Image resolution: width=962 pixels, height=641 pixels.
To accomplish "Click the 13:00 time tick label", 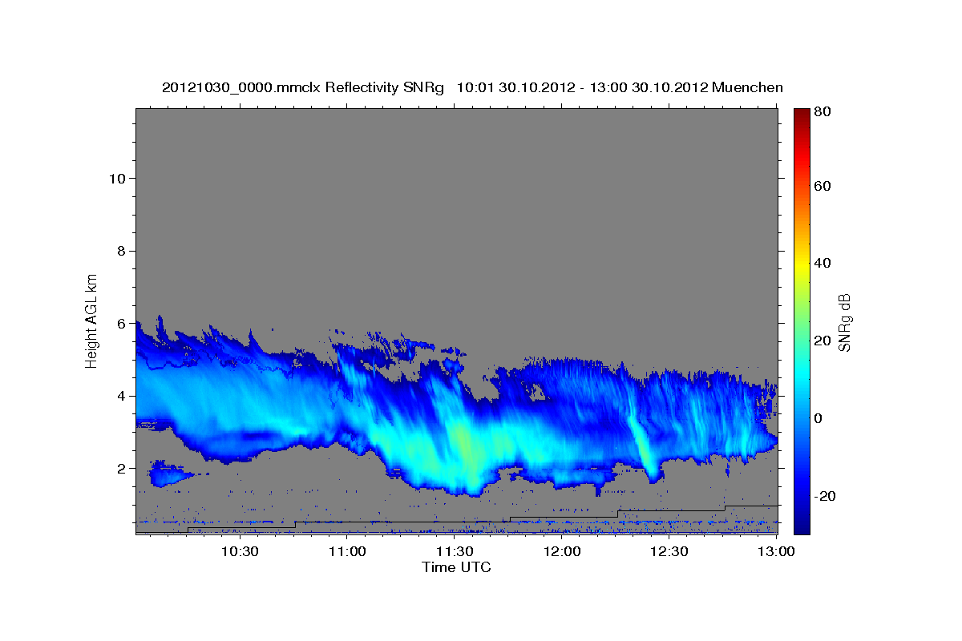I will coord(776,551).
